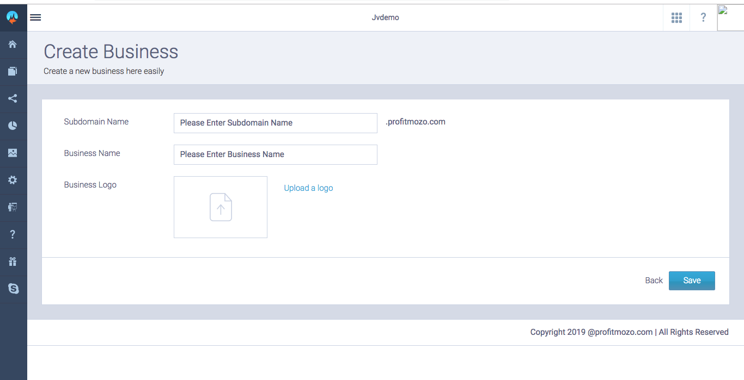Focus the Business Name input field
The height and width of the screenshot is (380, 744).
pos(275,154)
